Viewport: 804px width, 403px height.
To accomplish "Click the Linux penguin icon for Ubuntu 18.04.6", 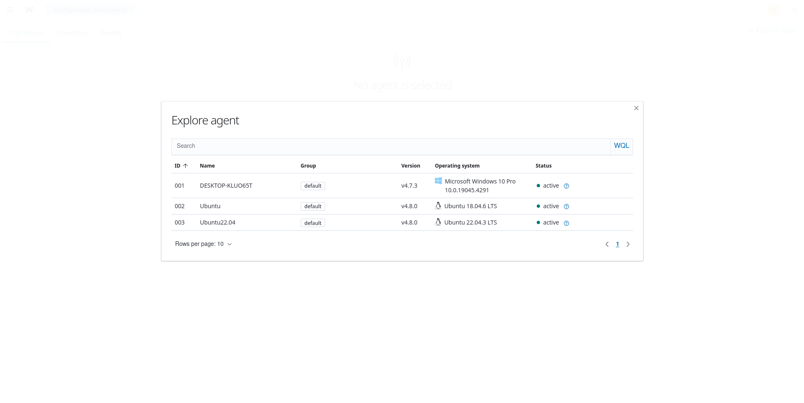I will [438, 206].
